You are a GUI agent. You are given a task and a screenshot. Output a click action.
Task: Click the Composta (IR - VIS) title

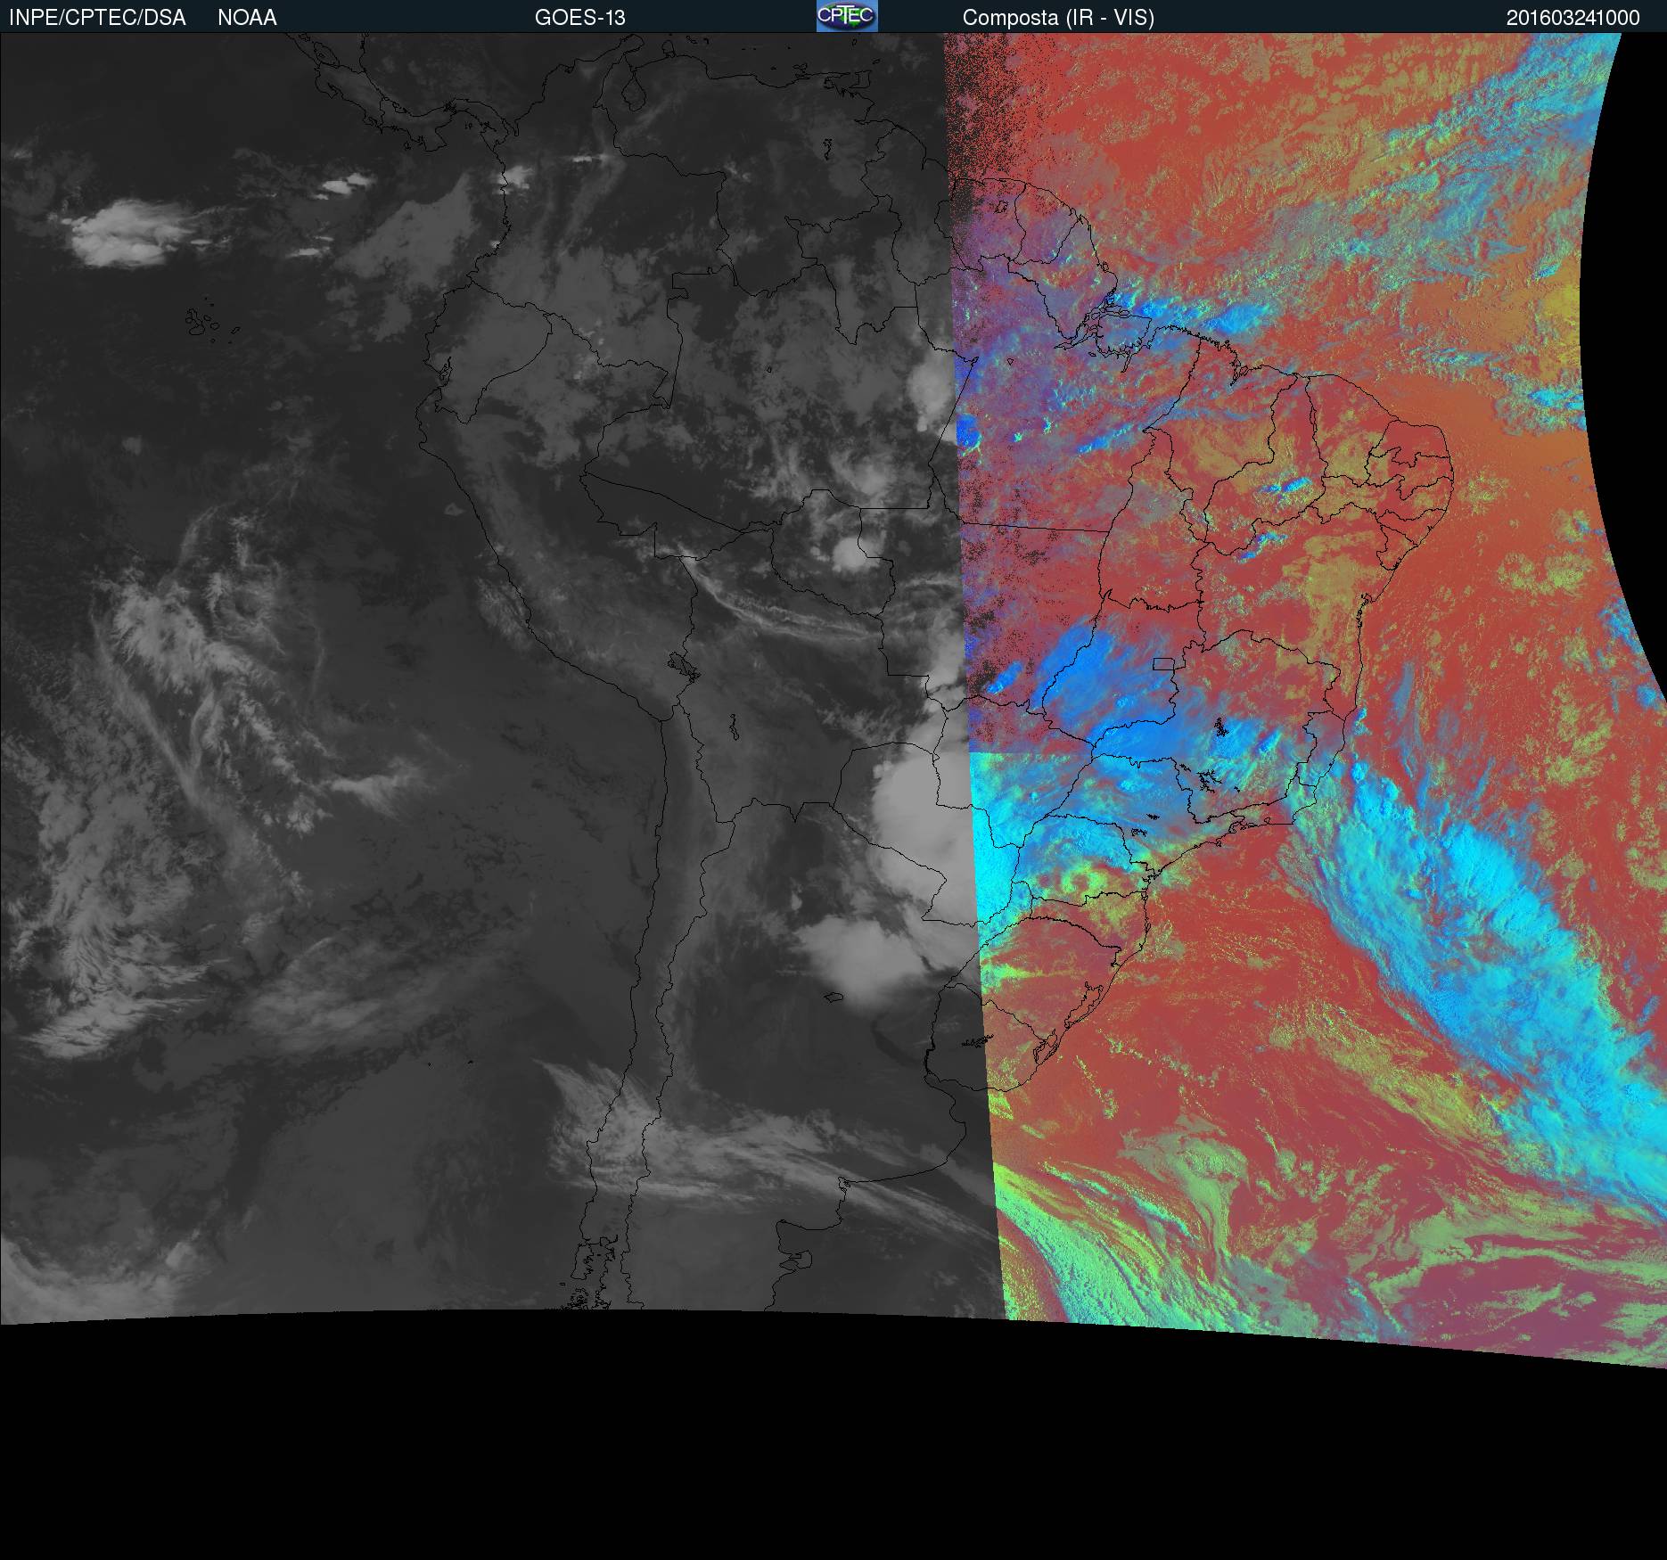pos(1058,18)
